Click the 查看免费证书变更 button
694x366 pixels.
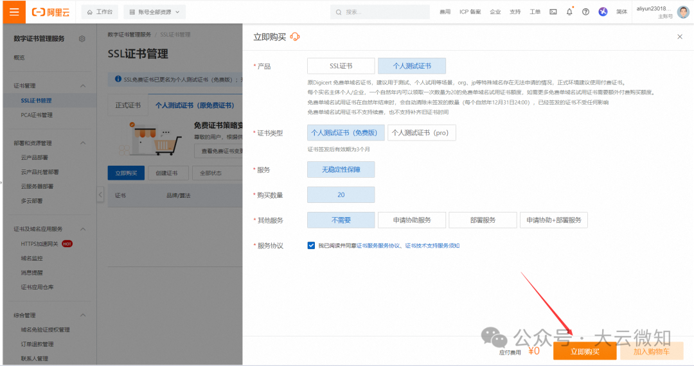tap(218, 151)
